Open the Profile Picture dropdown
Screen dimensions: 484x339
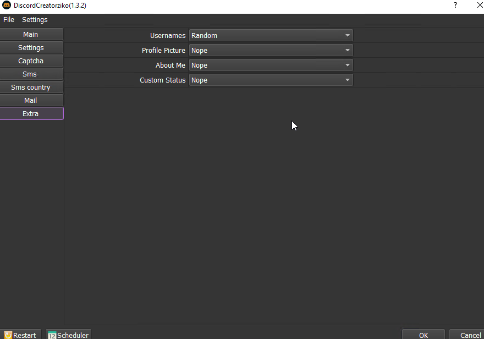click(271, 50)
